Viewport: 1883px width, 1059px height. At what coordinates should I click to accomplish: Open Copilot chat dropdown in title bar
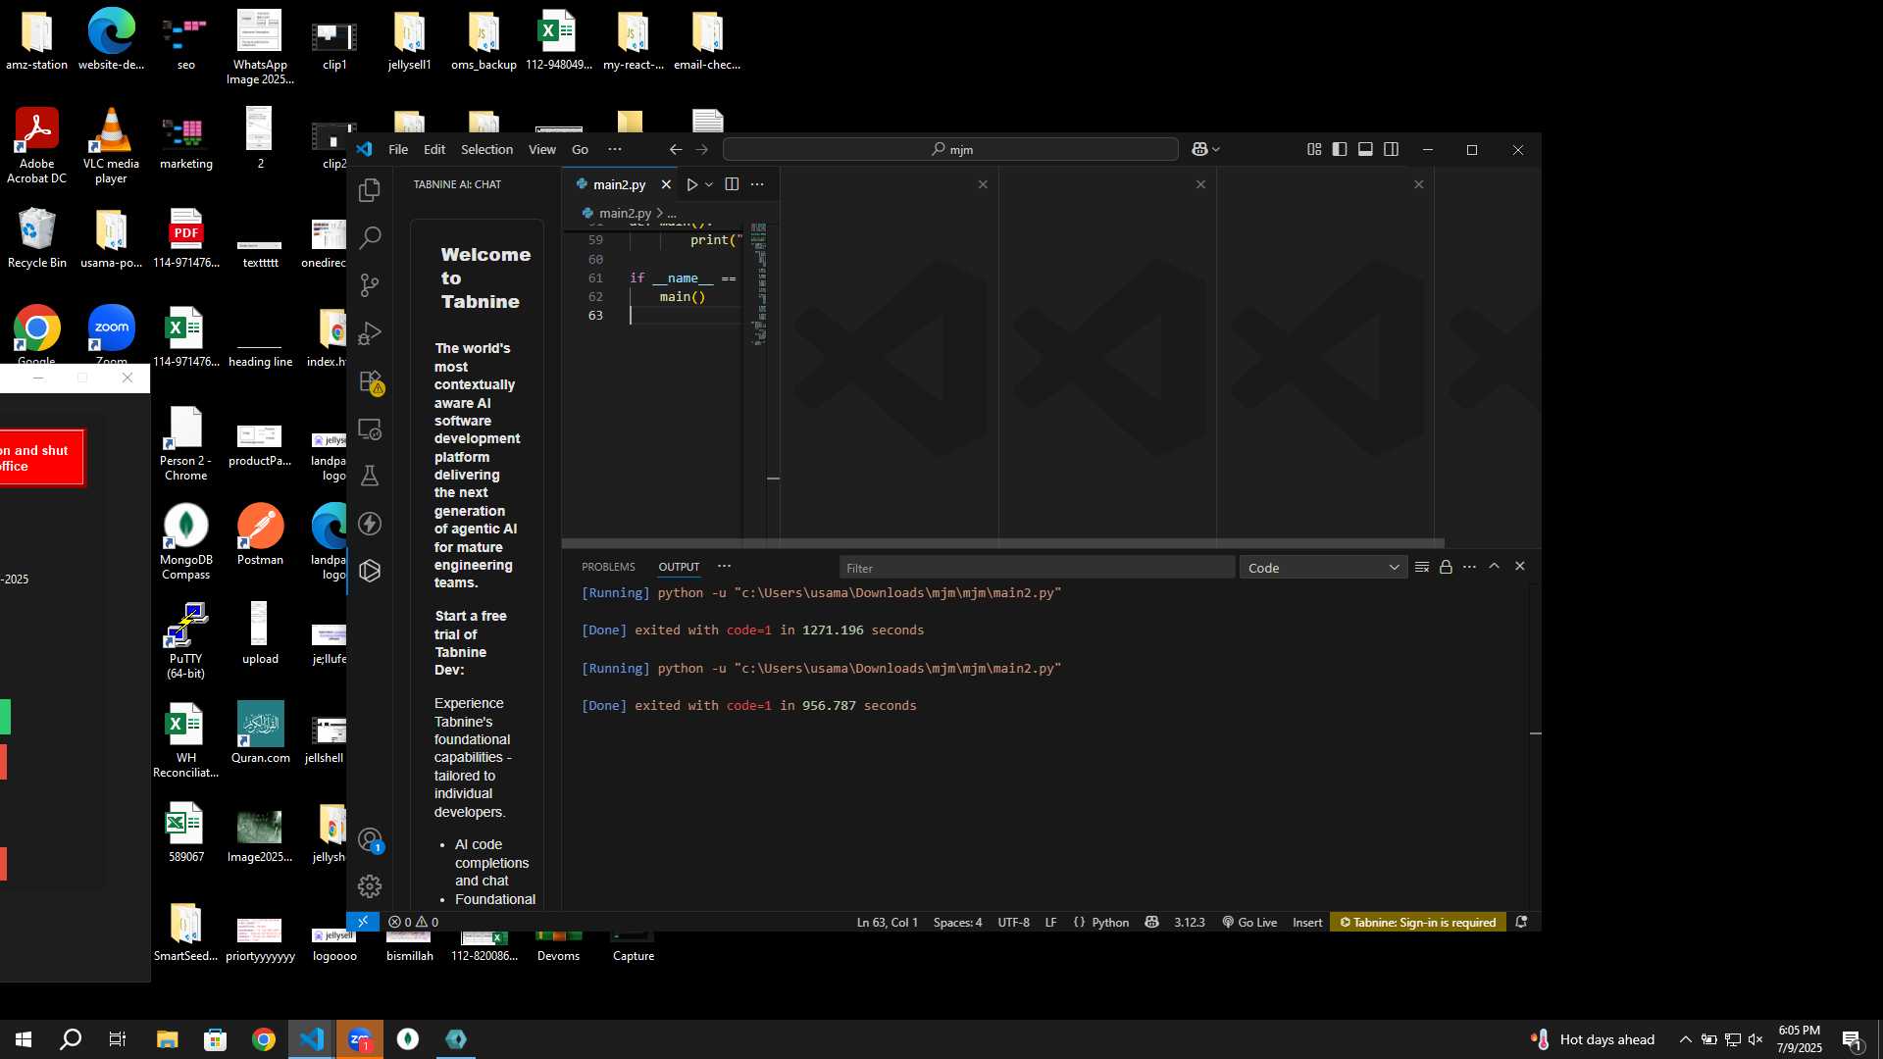[x=1205, y=149]
